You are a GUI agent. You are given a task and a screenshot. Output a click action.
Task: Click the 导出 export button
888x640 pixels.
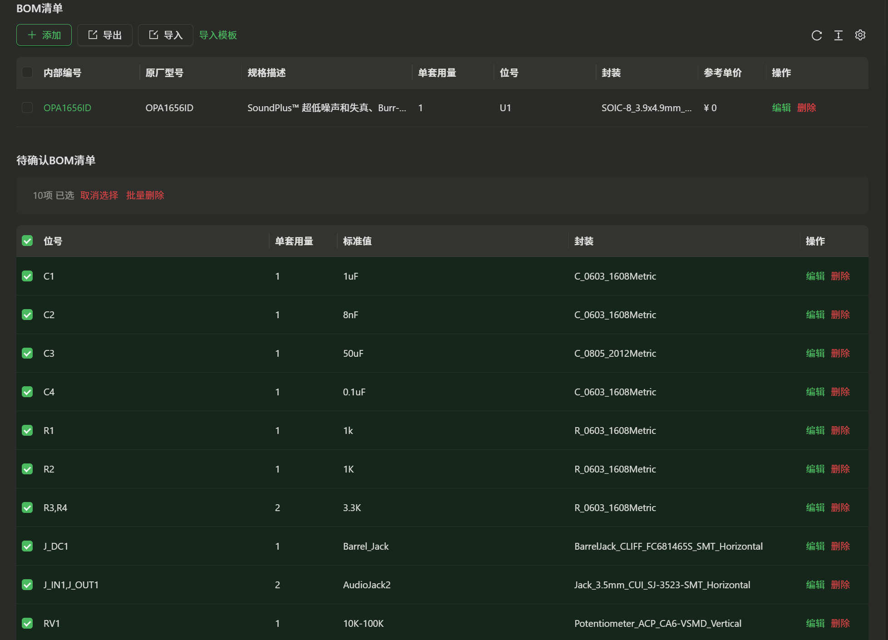pos(105,35)
